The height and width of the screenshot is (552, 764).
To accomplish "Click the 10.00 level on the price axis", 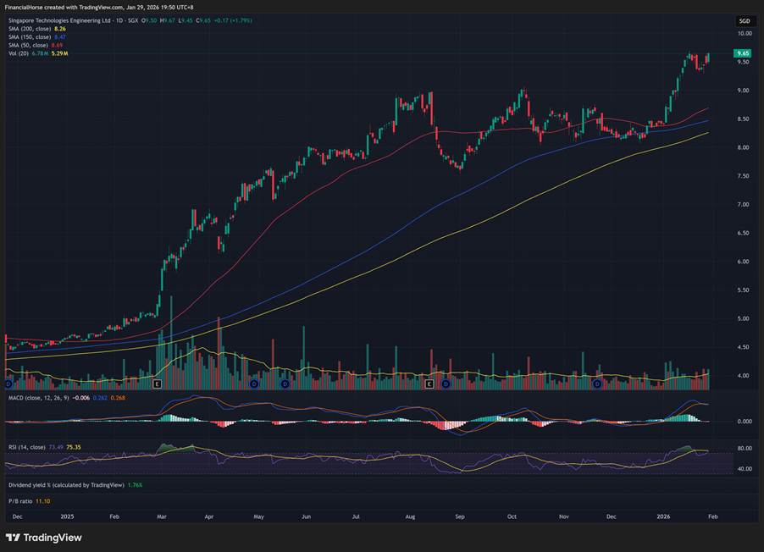I will [x=744, y=34].
